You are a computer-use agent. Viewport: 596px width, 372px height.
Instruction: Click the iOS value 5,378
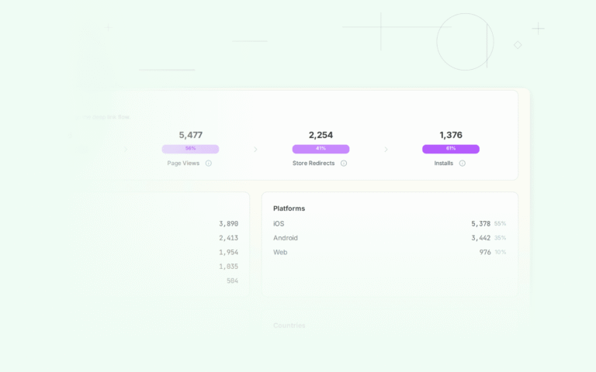[481, 223]
